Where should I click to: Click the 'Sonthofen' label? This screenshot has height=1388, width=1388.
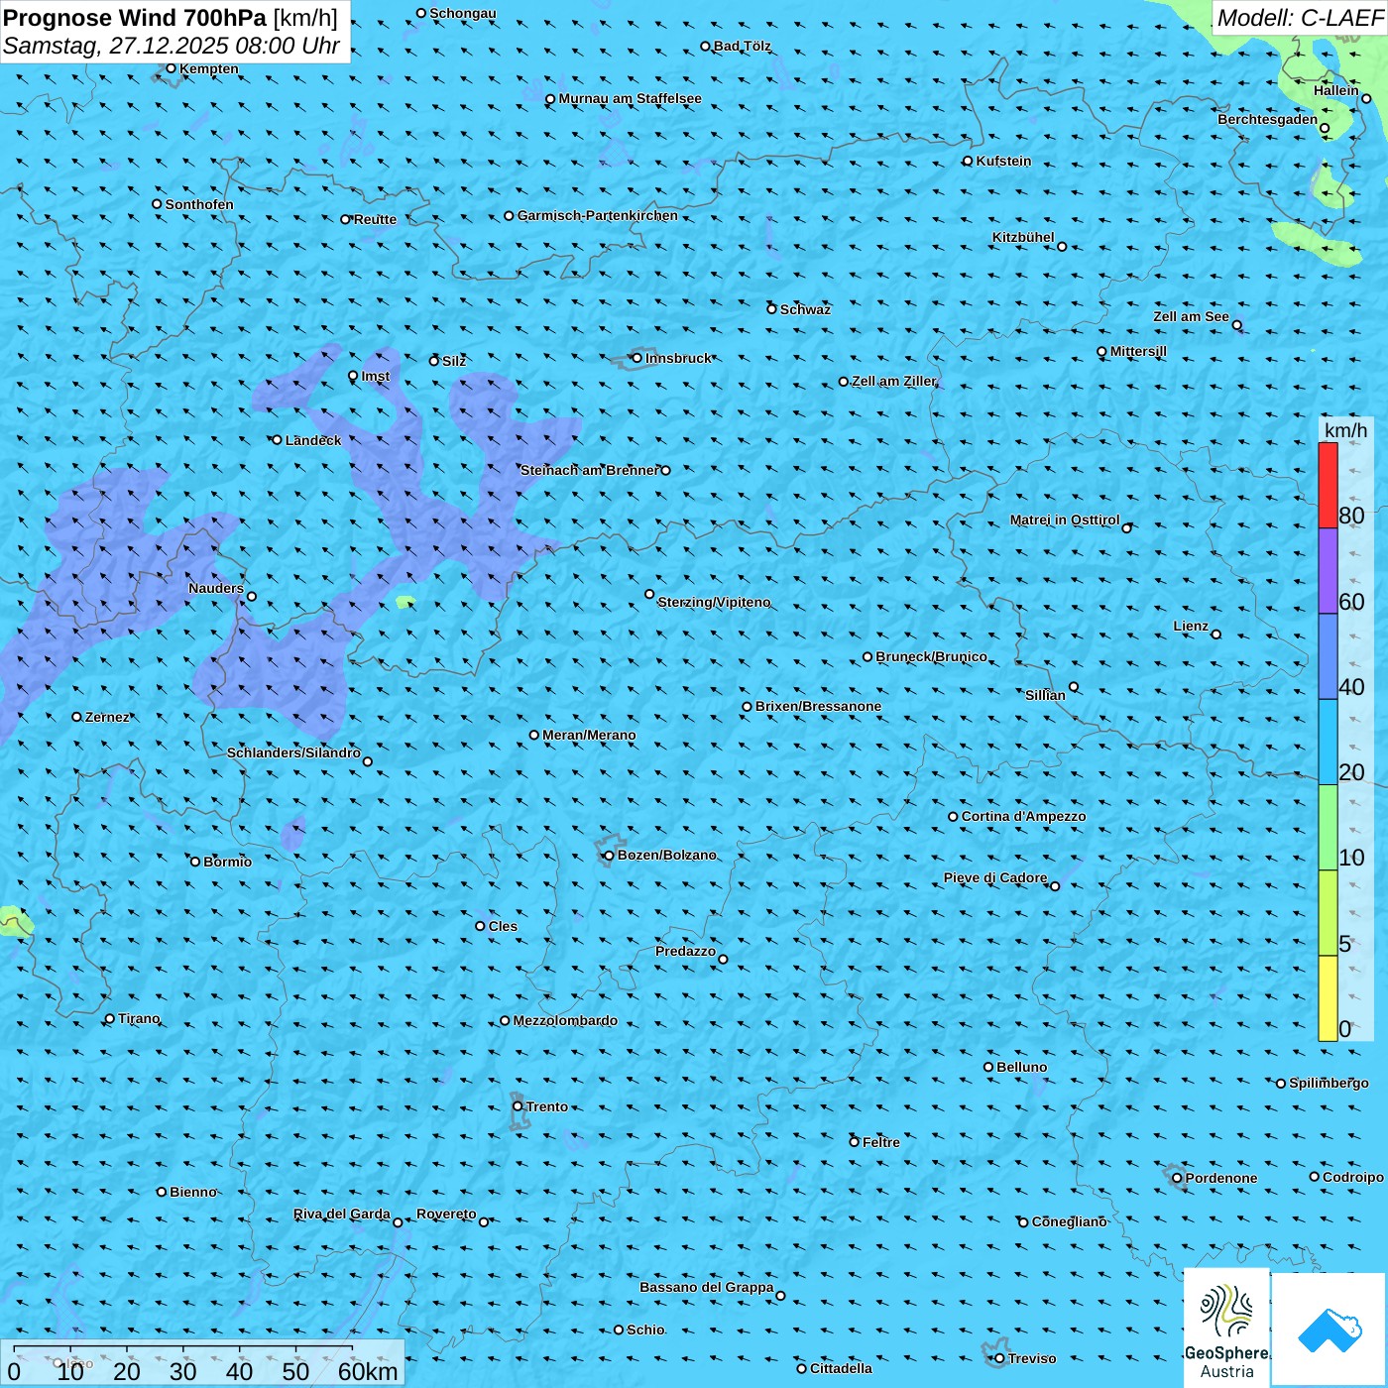pyautogui.click(x=199, y=204)
